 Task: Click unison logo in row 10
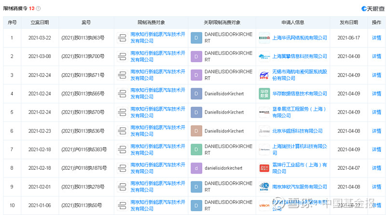pos(264,205)
